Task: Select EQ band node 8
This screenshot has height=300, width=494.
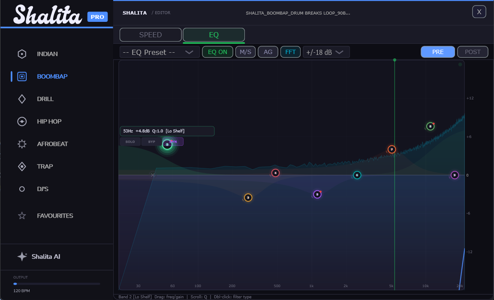Action: pyautogui.click(x=431, y=126)
